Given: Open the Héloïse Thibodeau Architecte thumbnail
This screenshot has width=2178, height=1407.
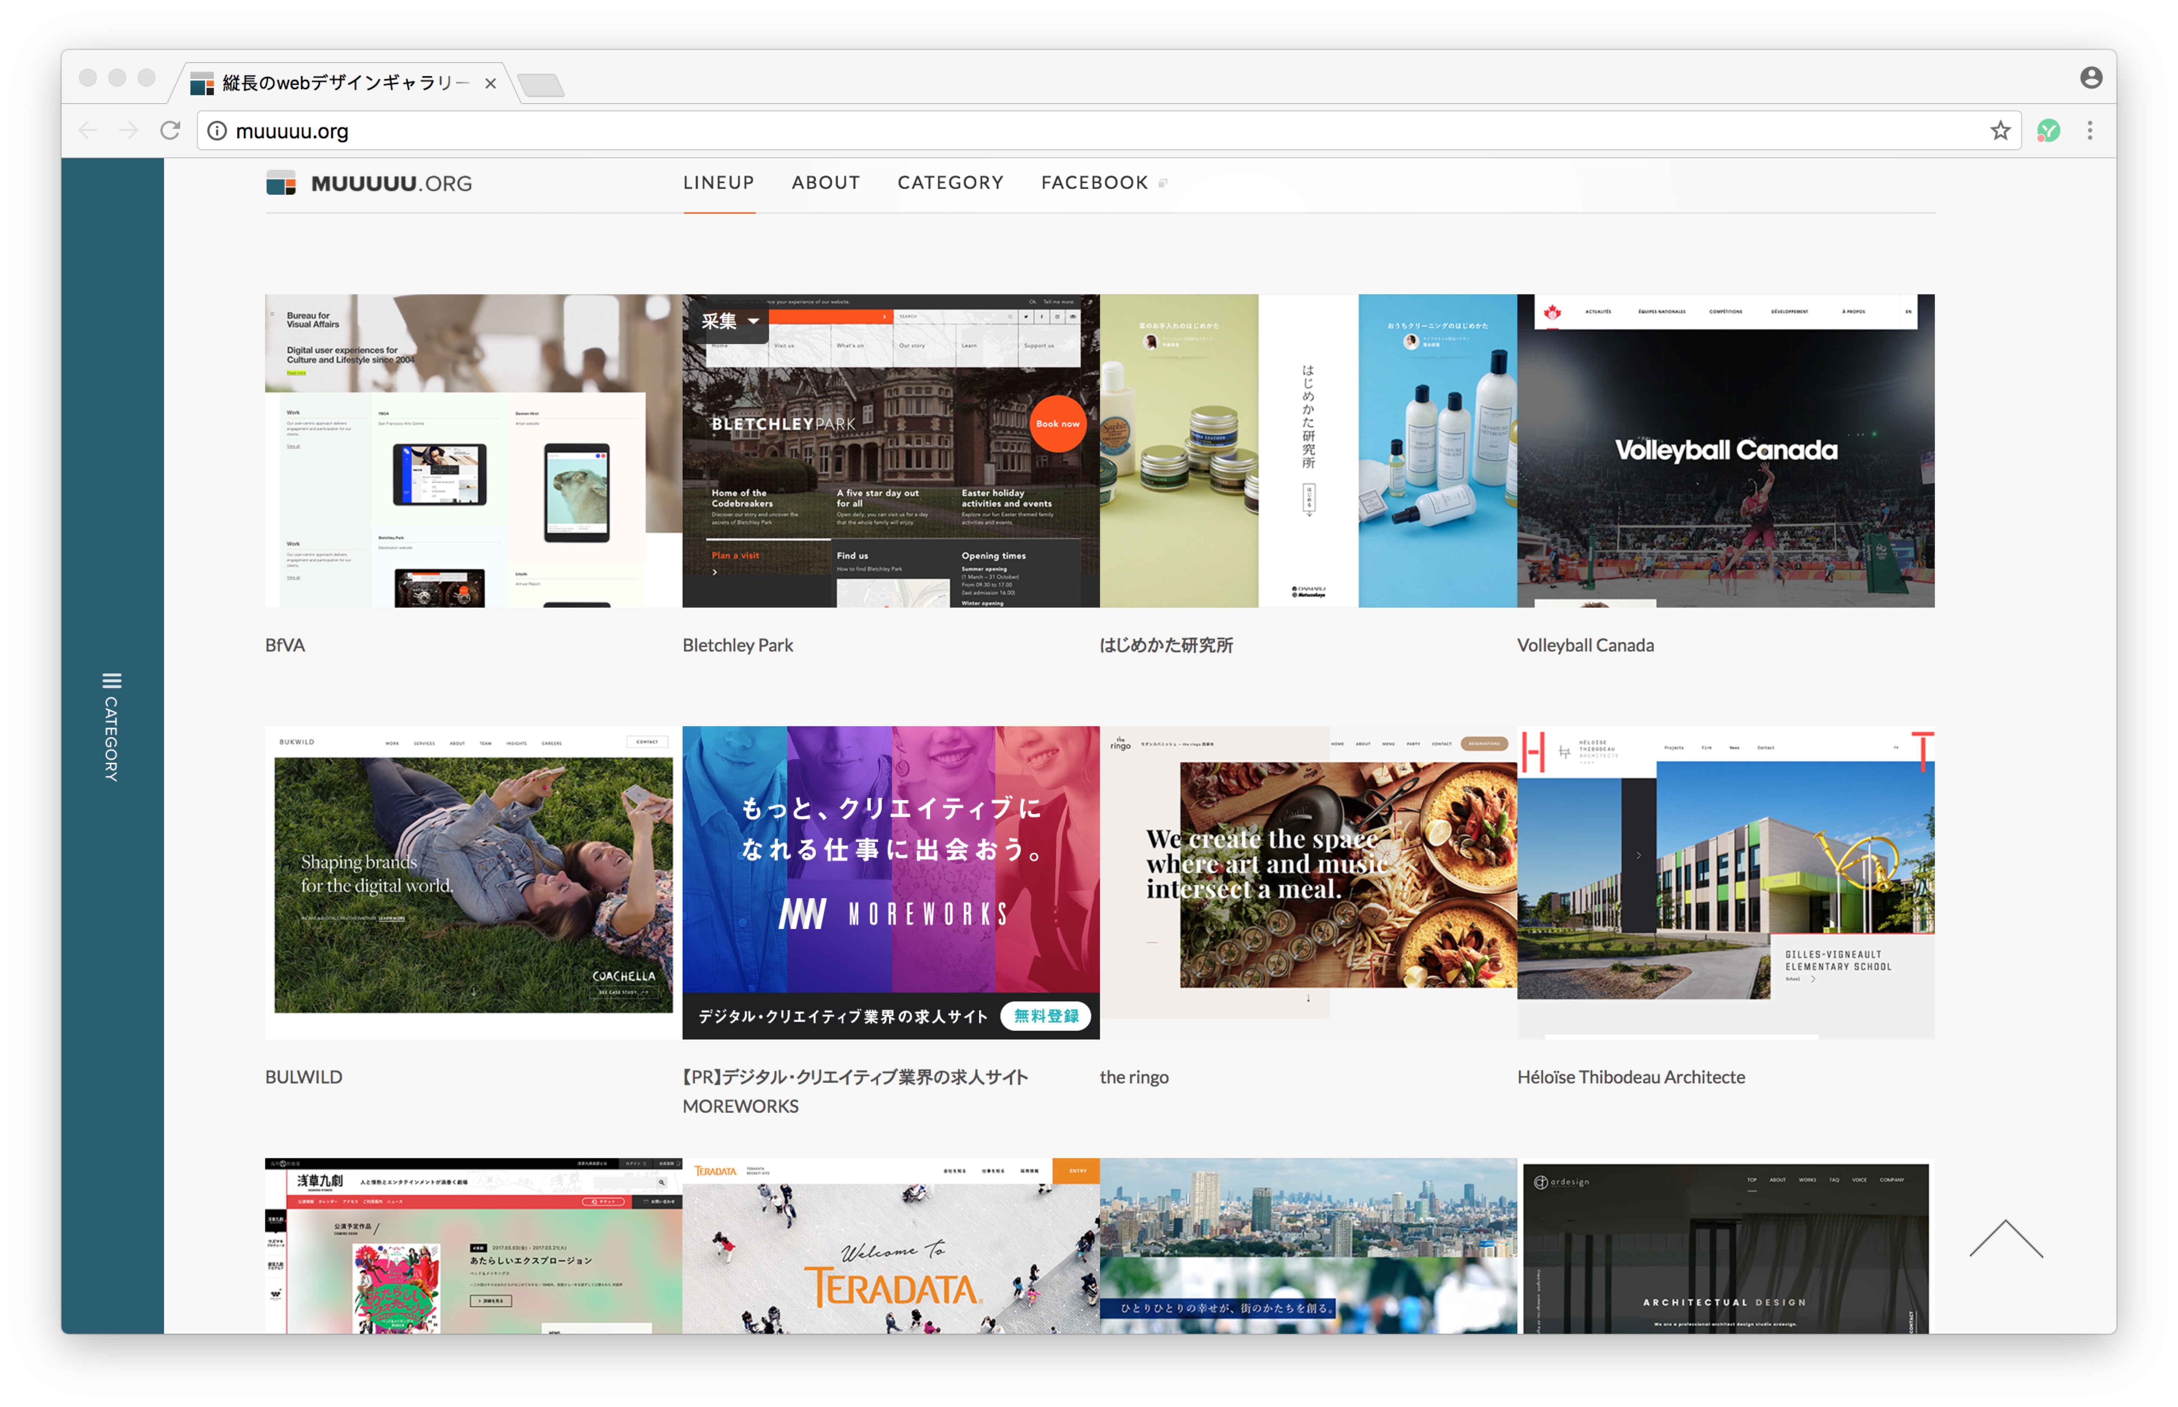Looking at the screenshot, I should (x=1725, y=882).
